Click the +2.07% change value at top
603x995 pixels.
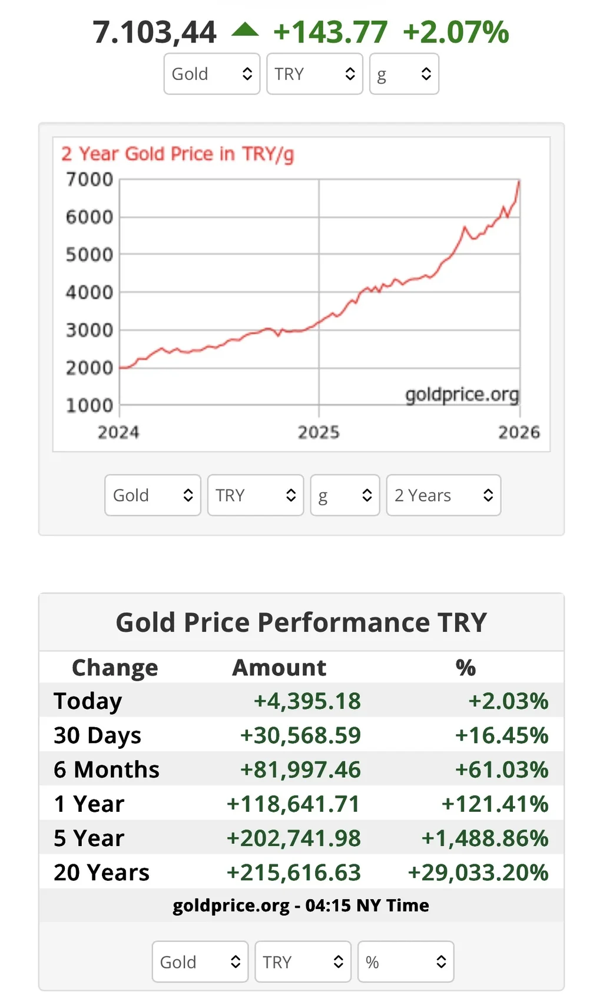point(456,32)
